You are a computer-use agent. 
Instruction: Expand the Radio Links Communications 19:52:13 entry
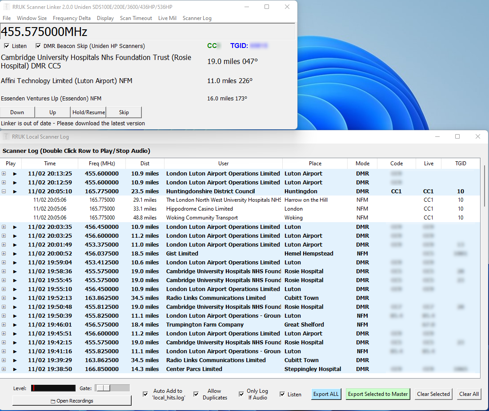(x=4, y=298)
